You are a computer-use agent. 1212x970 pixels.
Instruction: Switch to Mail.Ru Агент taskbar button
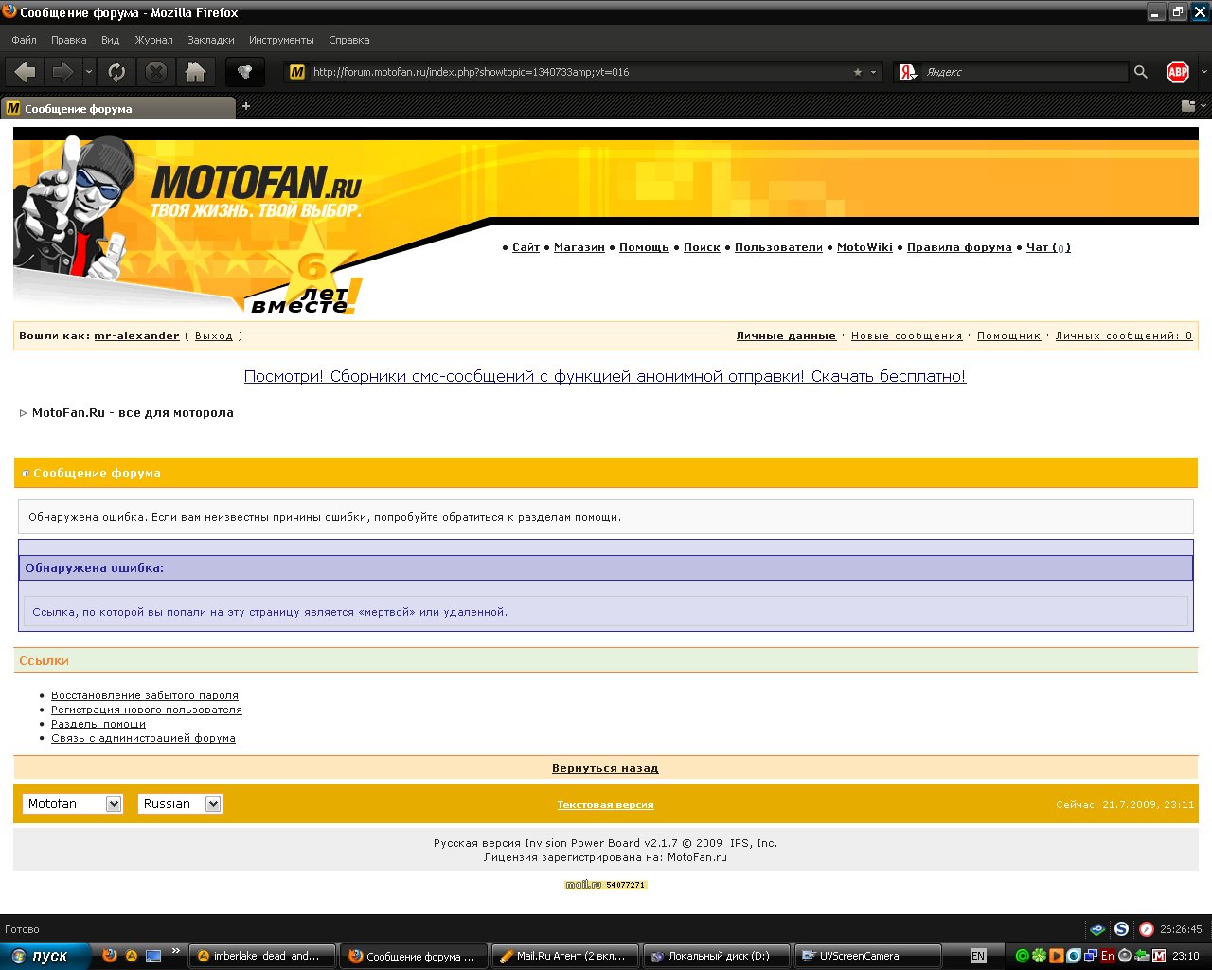[x=565, y=956]
